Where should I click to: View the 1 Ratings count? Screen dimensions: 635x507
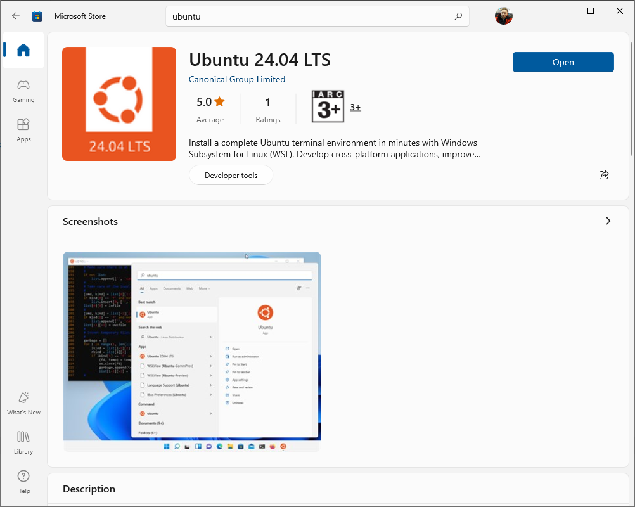tap(267, 110)
